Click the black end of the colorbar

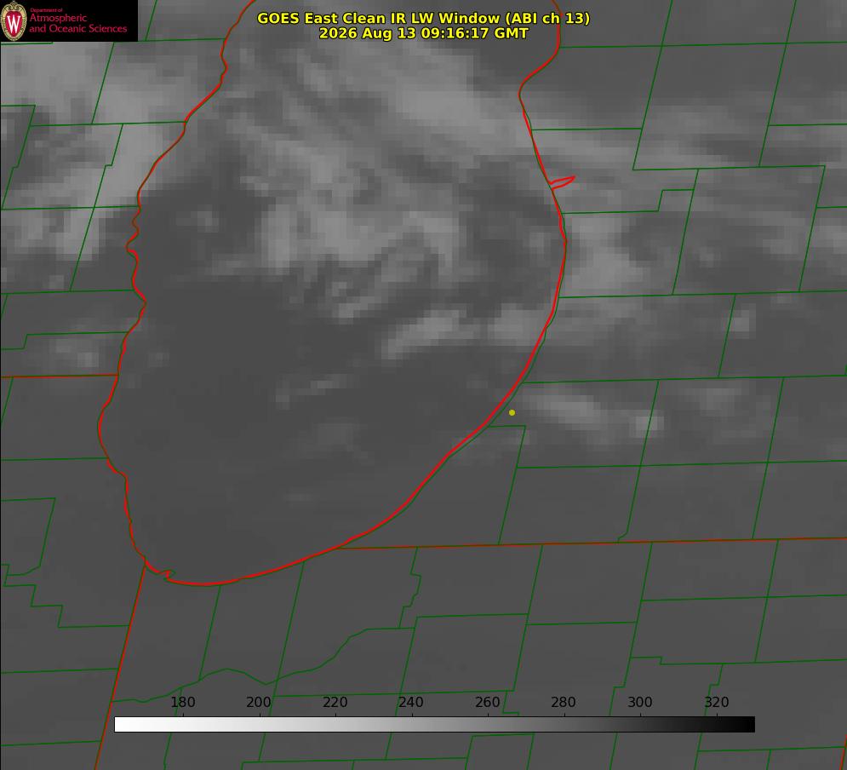(744, 725)
